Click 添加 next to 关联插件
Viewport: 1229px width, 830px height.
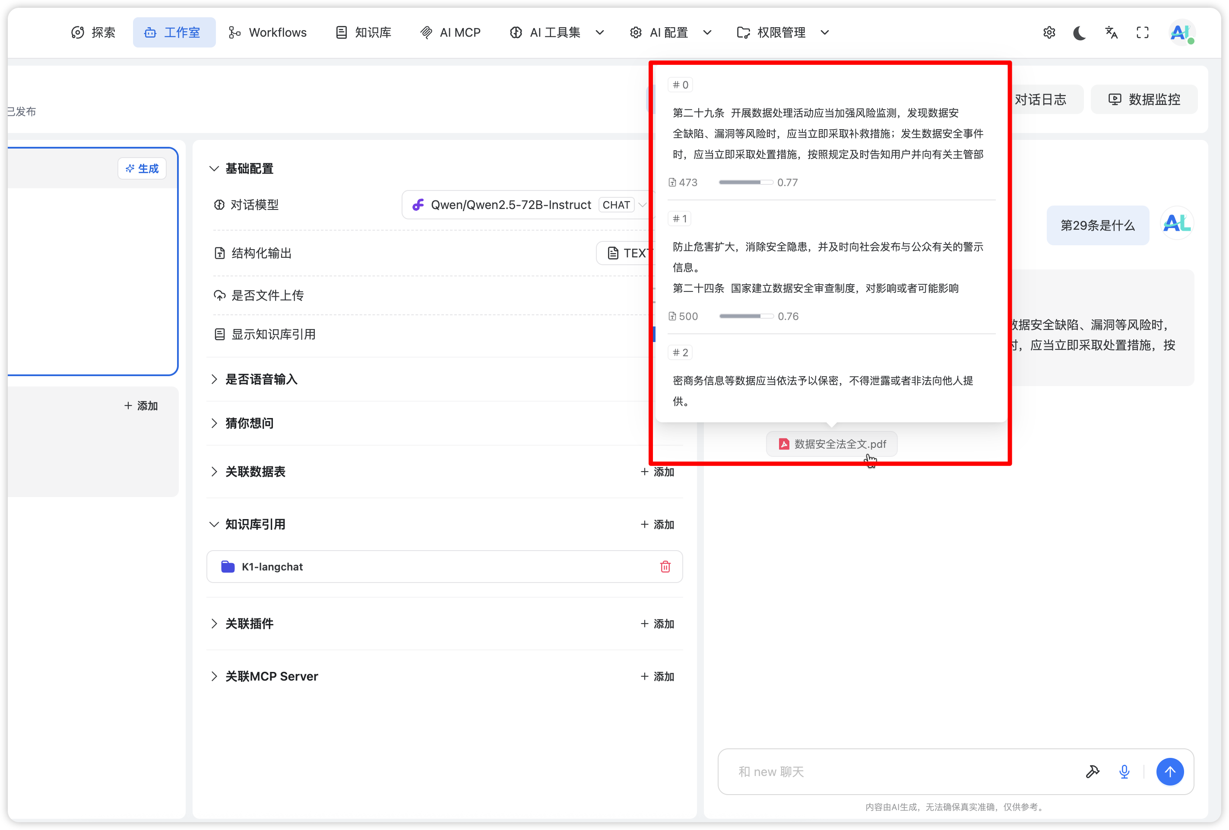pyautogui.click(x=657, y=624)
